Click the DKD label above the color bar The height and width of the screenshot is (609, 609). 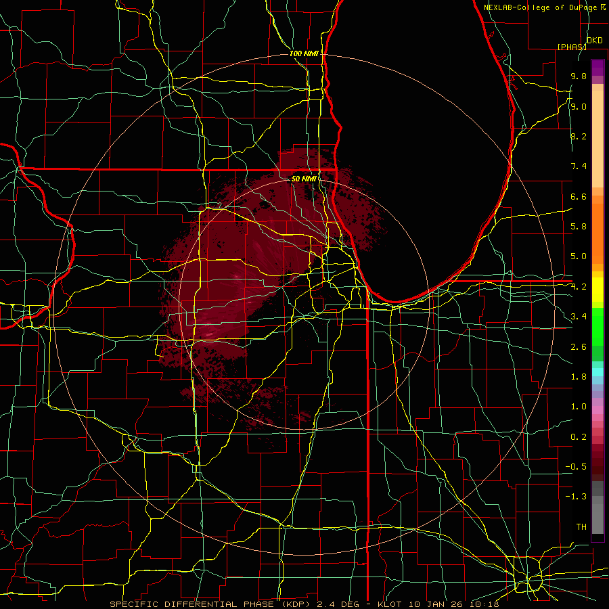pyautogui.click(x=594, y=41)
